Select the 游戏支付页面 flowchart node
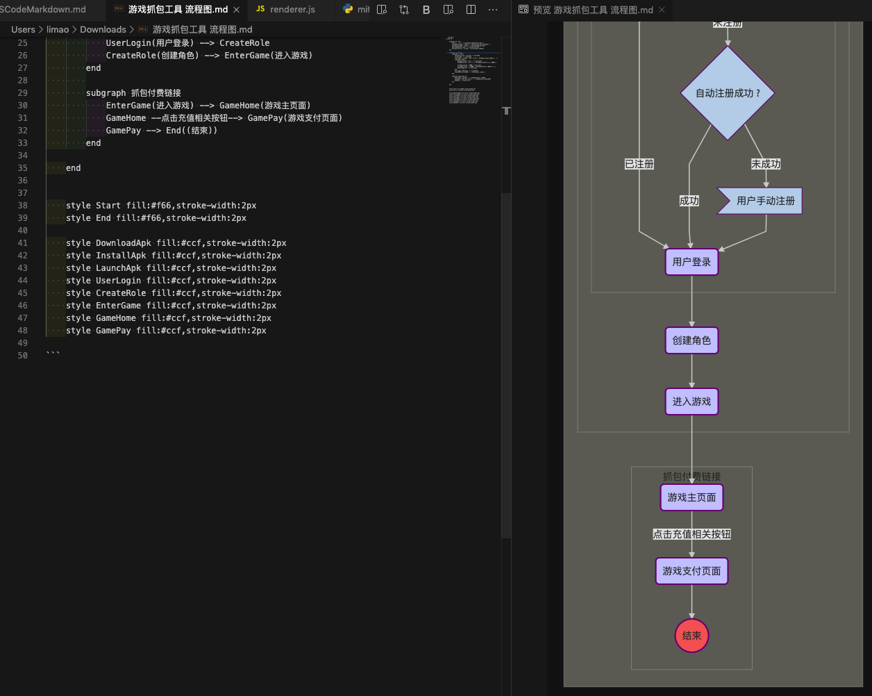This screenshot has height=696, width=872. [x=691, y=571]
